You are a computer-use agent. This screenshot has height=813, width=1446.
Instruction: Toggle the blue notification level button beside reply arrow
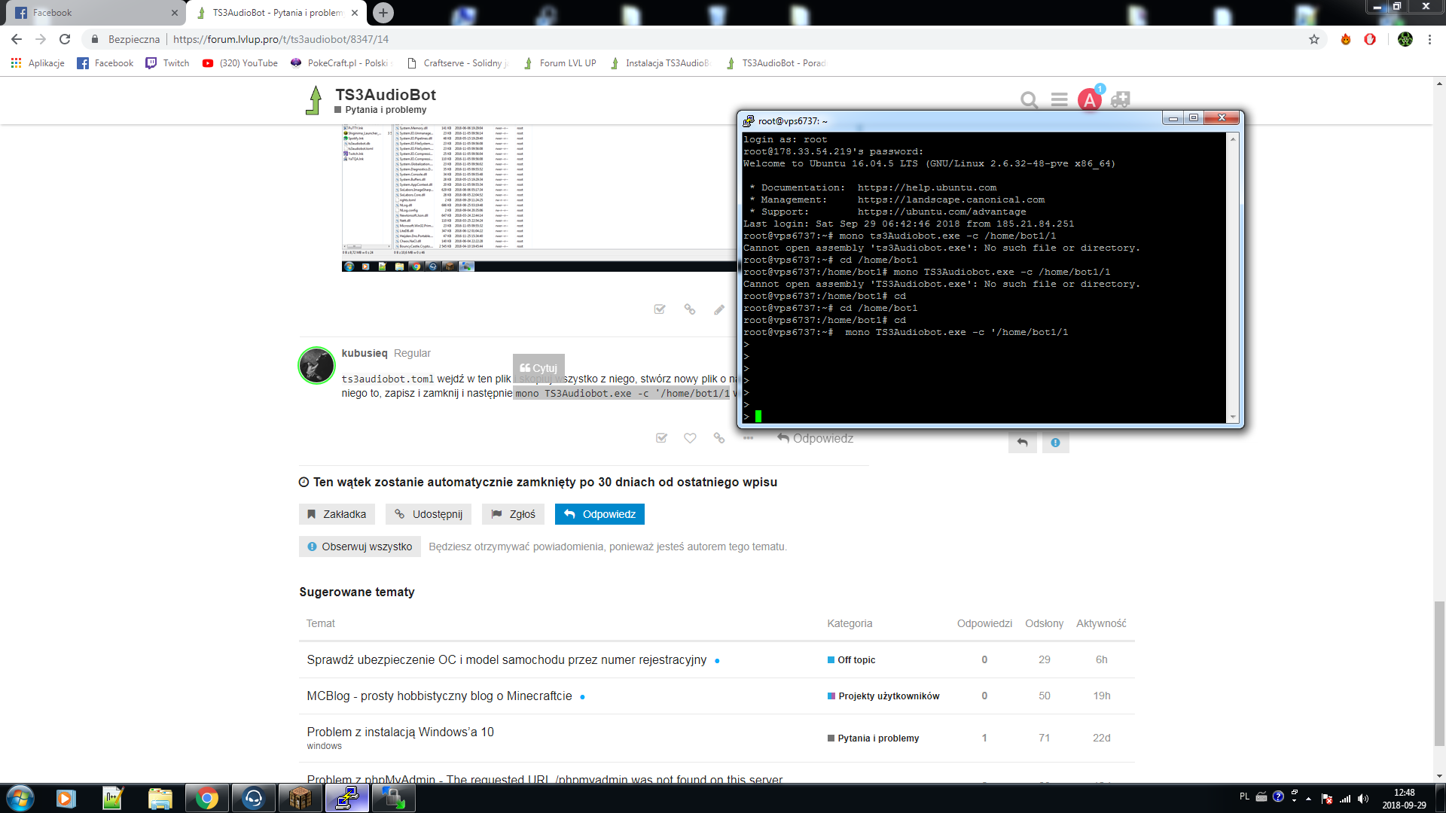(x=1055, y=443)
